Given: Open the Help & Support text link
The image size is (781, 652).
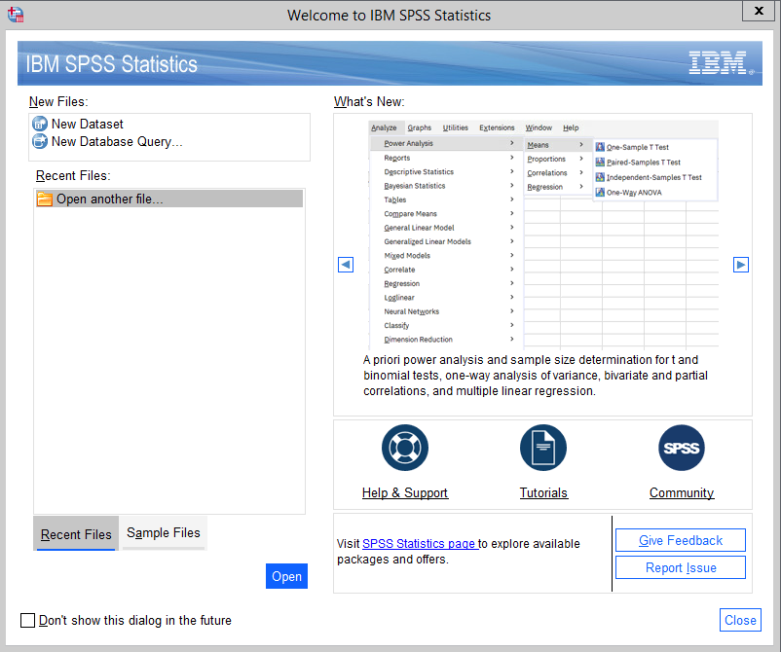Looking at the screenshot, I should (x=405, y=492).
